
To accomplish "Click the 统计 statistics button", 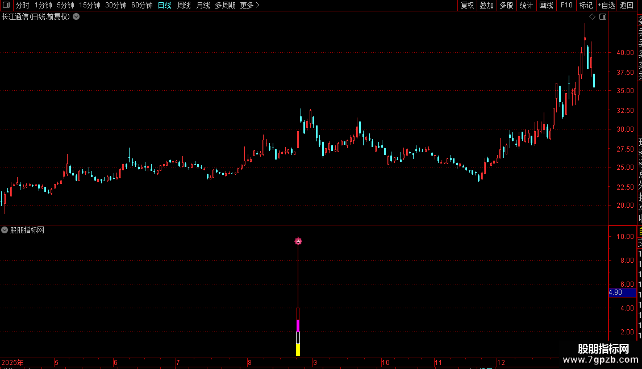I will pos(526,5).
